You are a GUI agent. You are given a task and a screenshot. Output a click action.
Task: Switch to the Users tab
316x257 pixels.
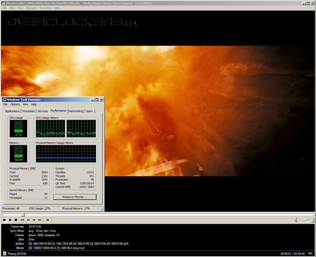[89, 111]
